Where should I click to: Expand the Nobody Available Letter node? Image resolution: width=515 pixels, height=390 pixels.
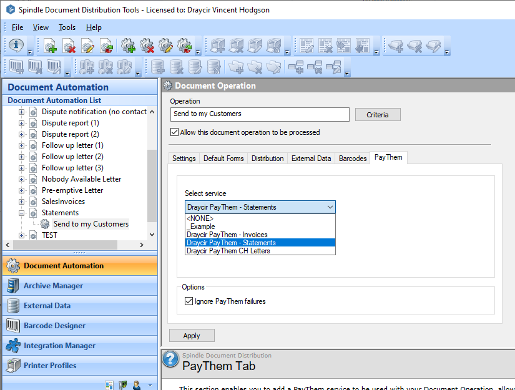[21, 179]
